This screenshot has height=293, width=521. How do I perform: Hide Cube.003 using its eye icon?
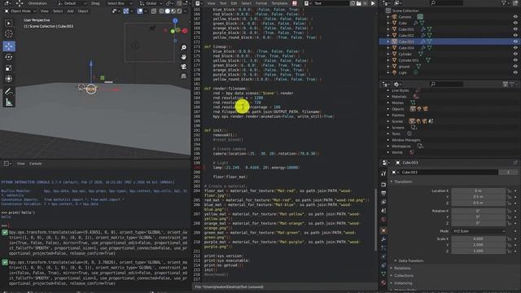(515, 42)
